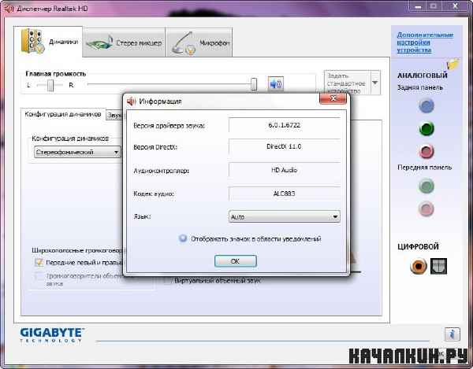
Task: Expand the set default device dropdown arrow
Action: click(x=375, y=83)
